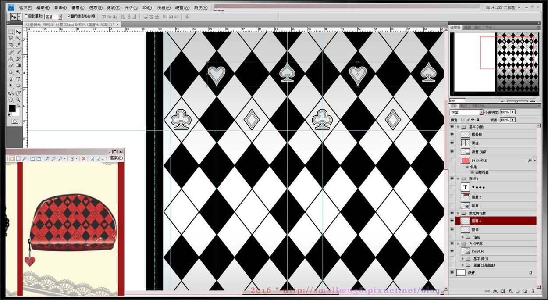
Task: Adjust the Navigator zoom slider
Action: [x=517, y=101]
